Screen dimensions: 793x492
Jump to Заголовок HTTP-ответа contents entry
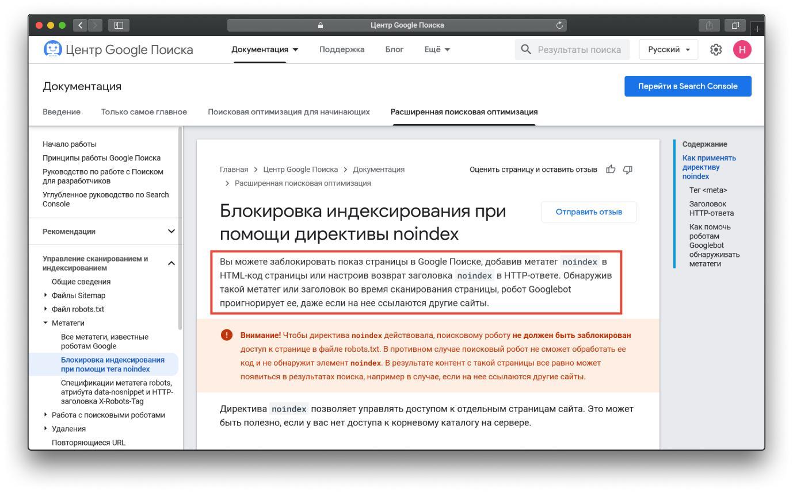click(x=711, y=208)
